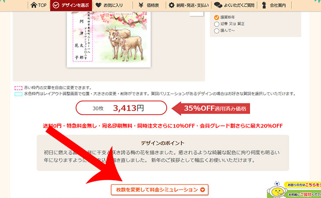Click the speech bubble icon for よくいただくご質問
Screen dimensions: 321x198
(x=218, y=5)
